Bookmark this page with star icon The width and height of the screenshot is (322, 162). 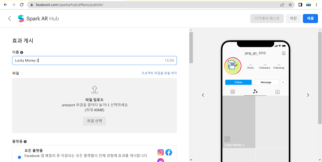pyautogui.click(x=290, y=5)
